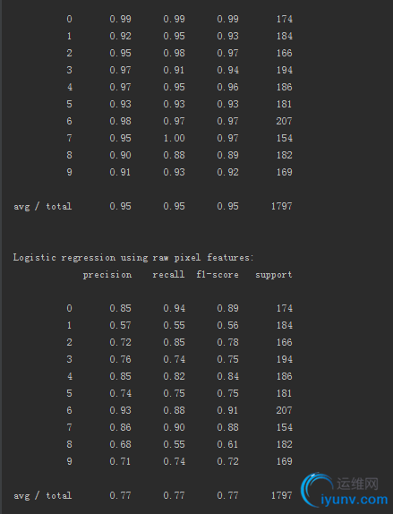The image size is (393, 514).
Task: Click the 0.68 precision value for class 8
Action: (120, 444)
